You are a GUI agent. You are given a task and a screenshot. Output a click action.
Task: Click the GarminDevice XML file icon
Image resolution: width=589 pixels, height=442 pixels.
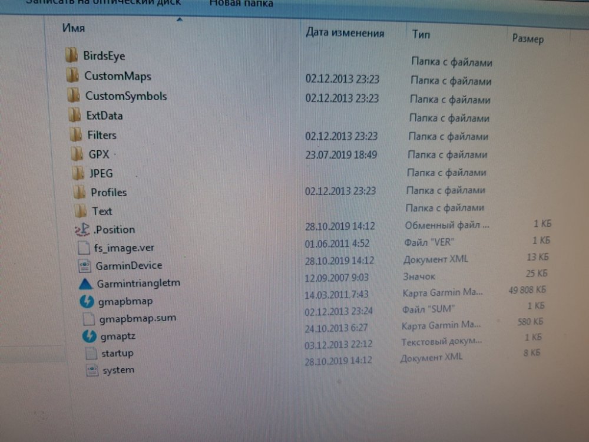85,266
